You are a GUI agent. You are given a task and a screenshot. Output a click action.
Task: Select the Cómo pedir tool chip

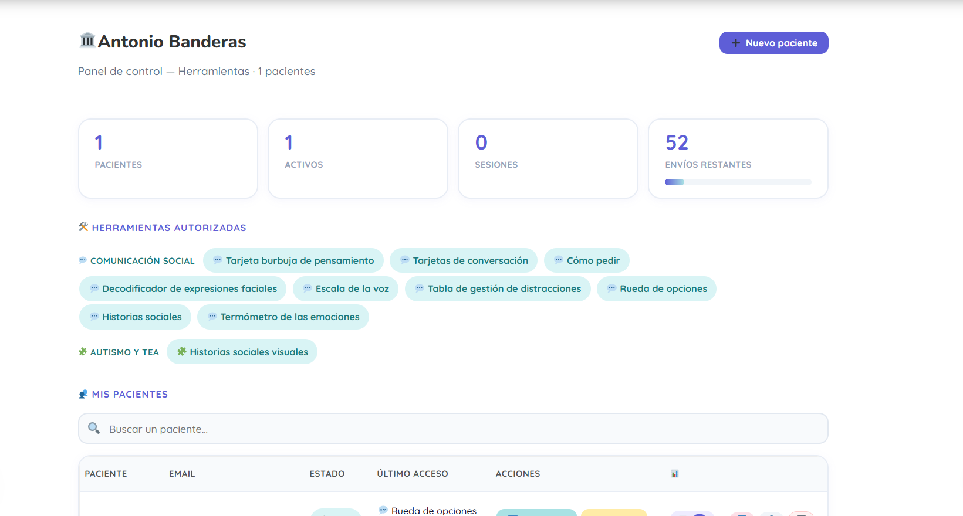tap(587, 260)
